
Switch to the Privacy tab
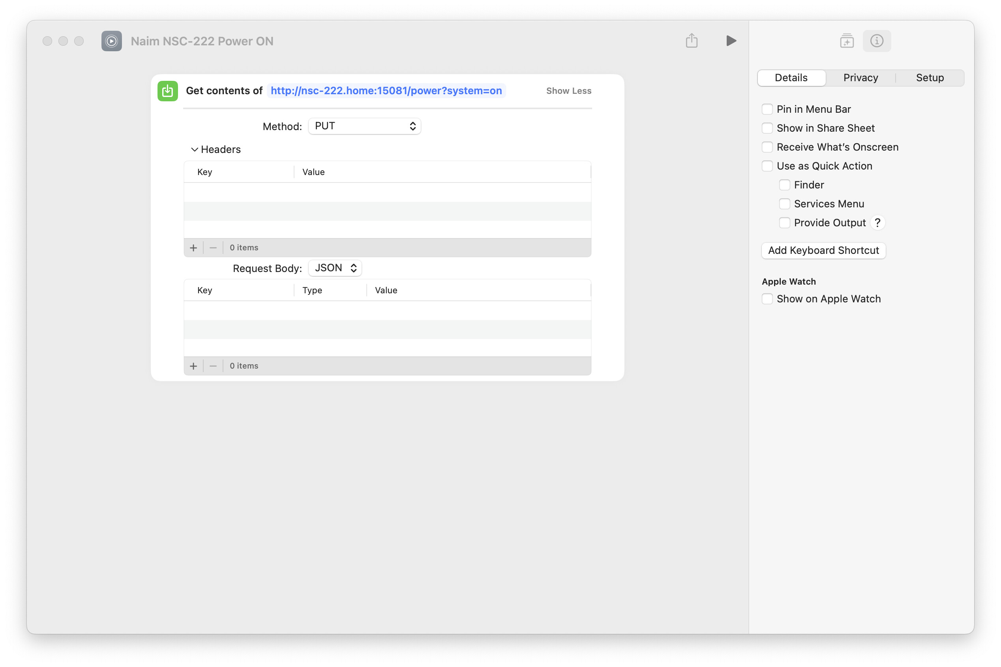[x=860, y=78]
